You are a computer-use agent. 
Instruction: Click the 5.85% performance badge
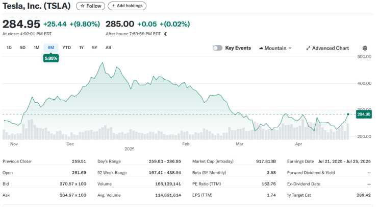point(51,58)
